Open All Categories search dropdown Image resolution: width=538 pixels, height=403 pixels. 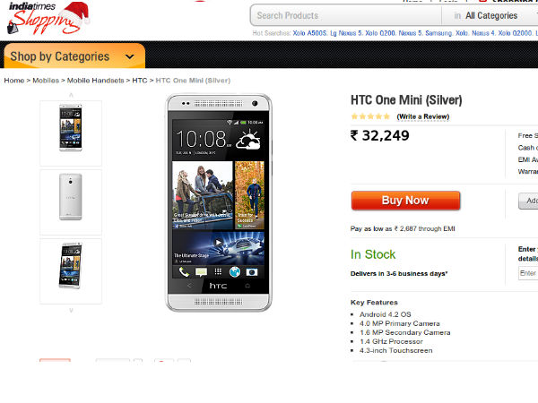(492, 15)
